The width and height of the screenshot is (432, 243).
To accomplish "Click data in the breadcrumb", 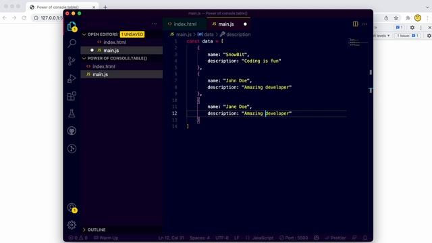I will click(x=205, y=34).
